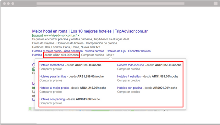Image resolution: width=220 pixels, height=125 pixels.
Task: Open 'Resorts todo incluido' in the popup
Action: pyautogui.click(x=130, y=65)
